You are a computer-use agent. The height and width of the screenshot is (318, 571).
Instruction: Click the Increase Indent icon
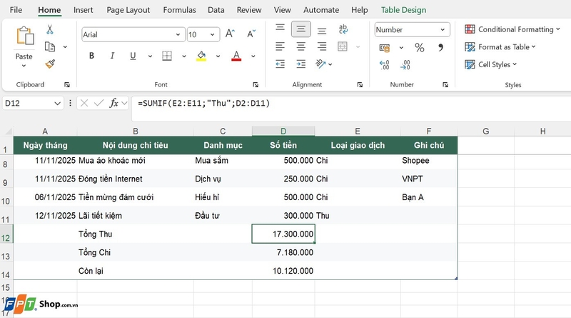tap(300, 64)
